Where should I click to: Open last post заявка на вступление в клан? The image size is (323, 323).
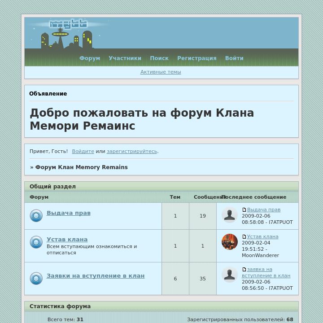(266, 272)
